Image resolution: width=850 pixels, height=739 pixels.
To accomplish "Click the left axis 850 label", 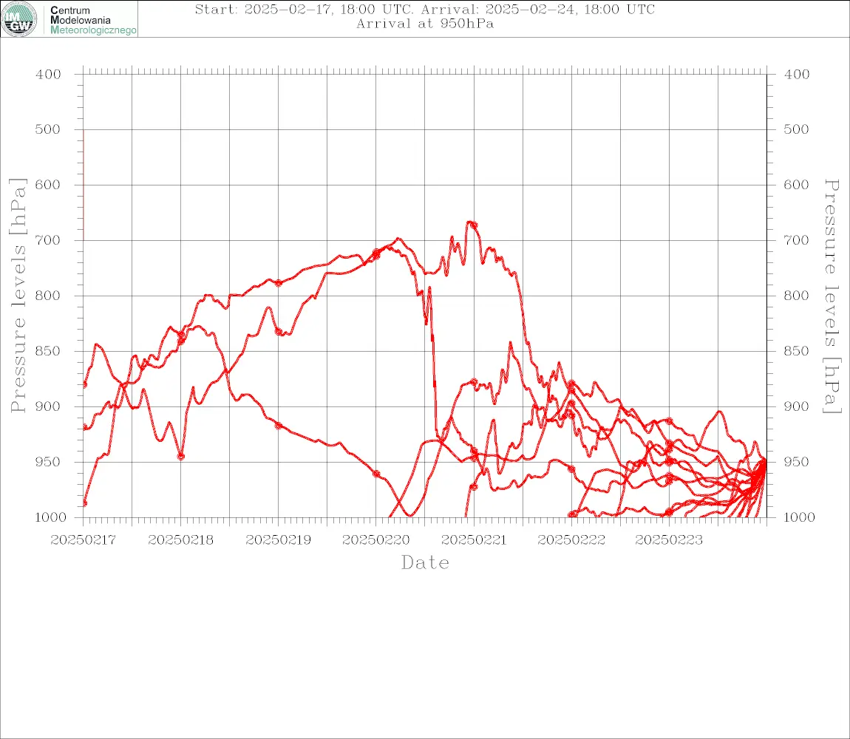I will point(48,351).
